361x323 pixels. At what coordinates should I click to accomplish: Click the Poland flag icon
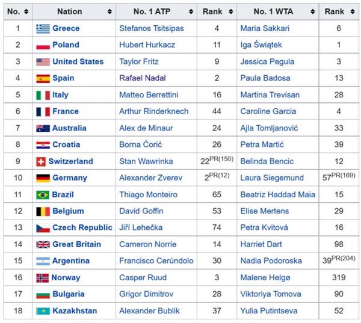43,45
